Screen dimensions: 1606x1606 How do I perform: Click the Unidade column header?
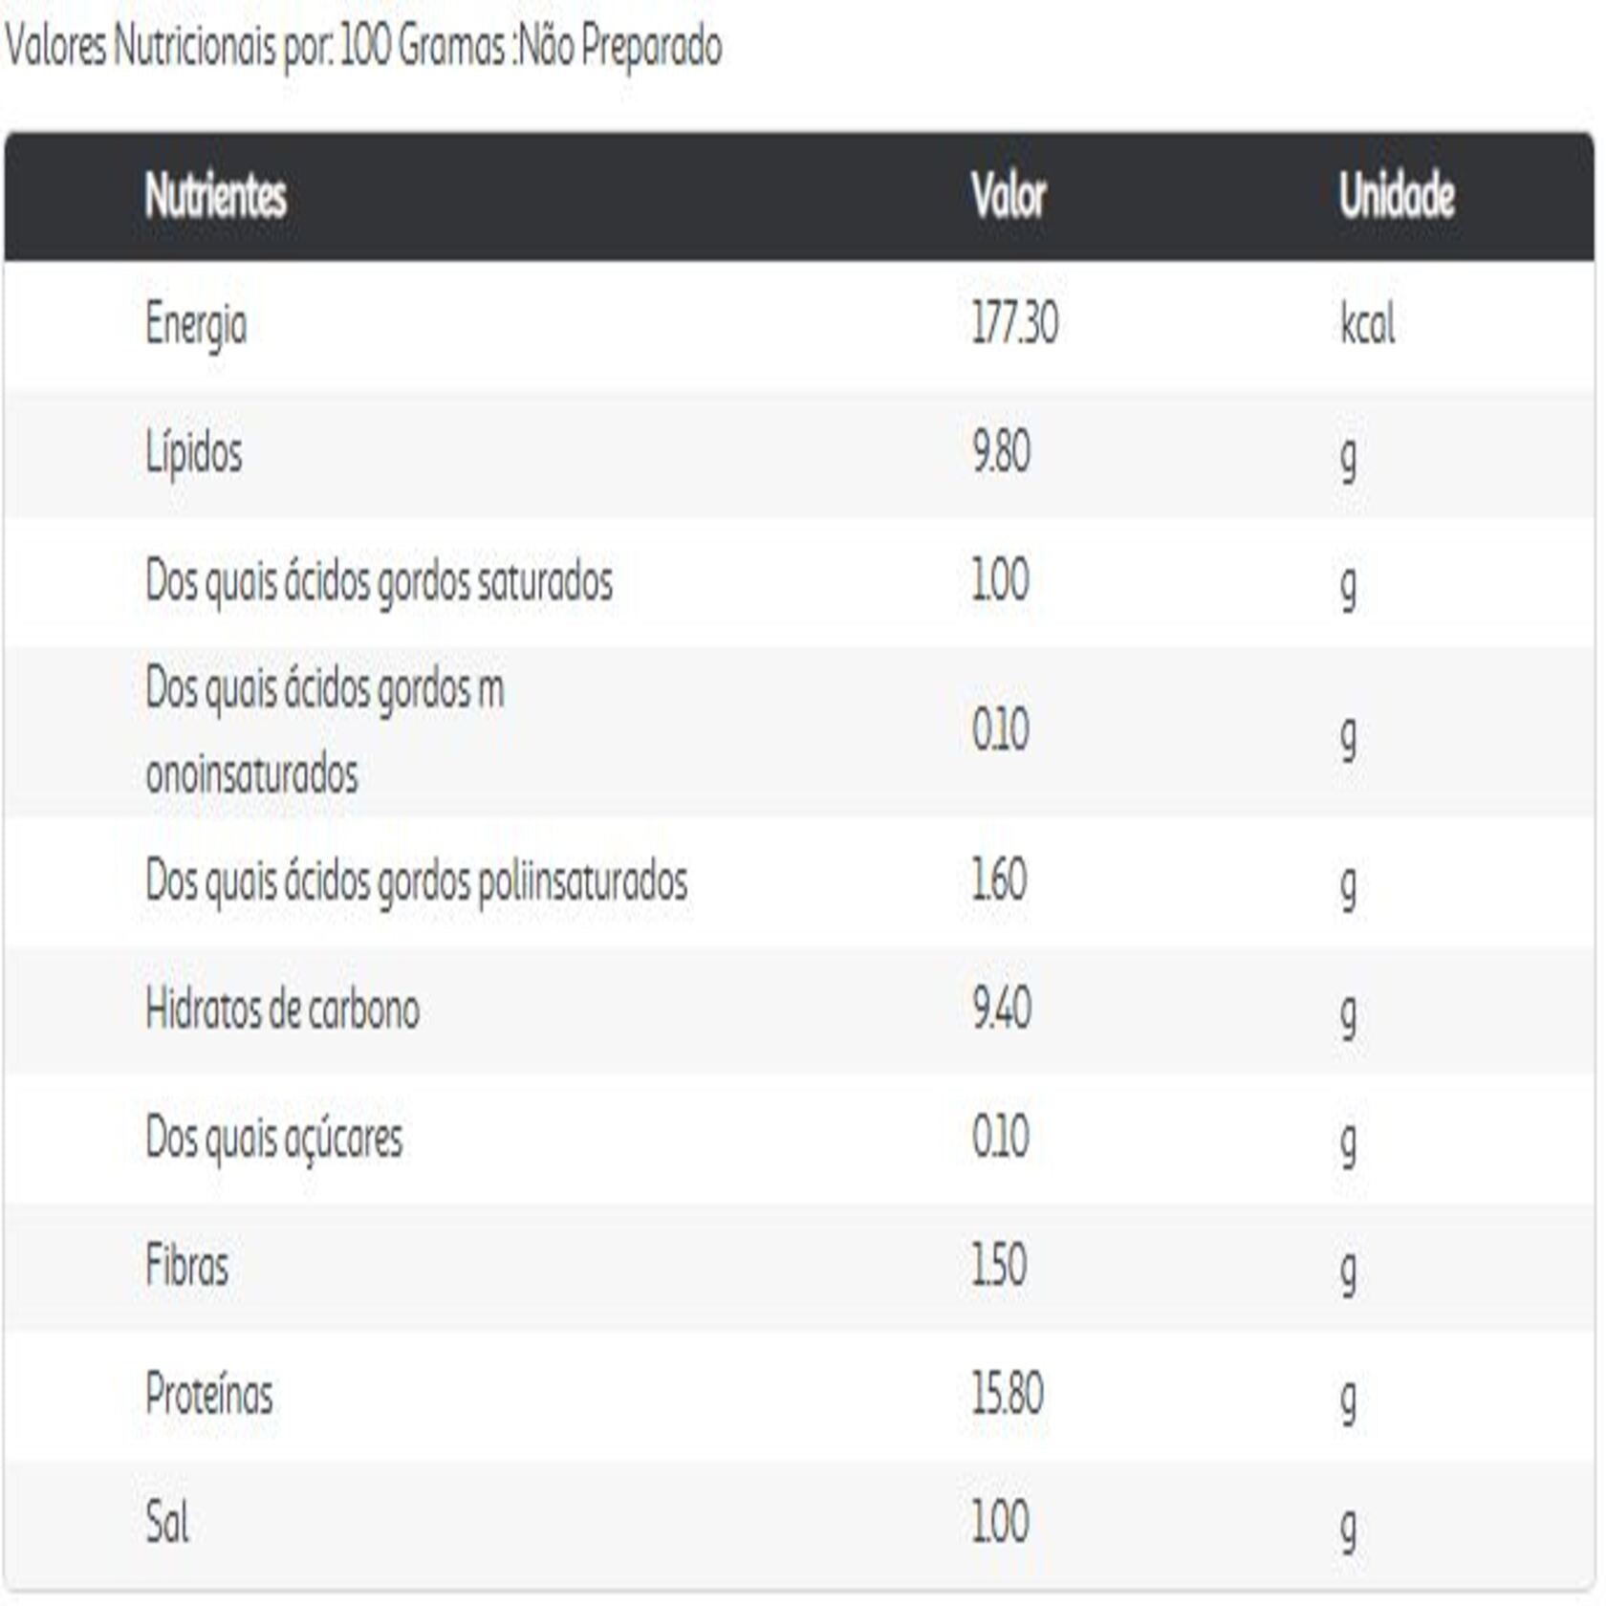1396,196
